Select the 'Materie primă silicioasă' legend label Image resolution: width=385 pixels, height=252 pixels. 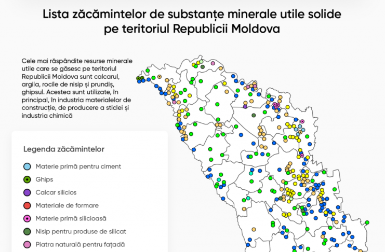click(x=71, y=218)
